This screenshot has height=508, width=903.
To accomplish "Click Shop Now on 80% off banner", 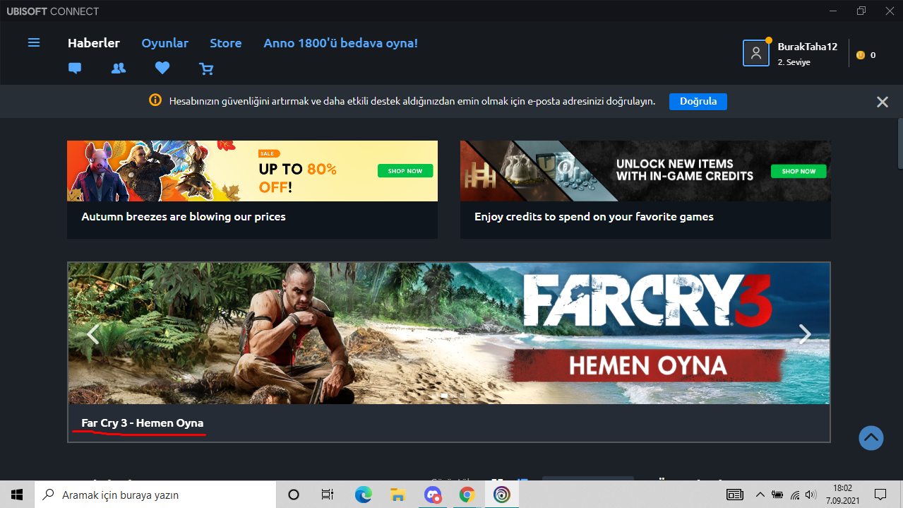I will tap(405, 171).
